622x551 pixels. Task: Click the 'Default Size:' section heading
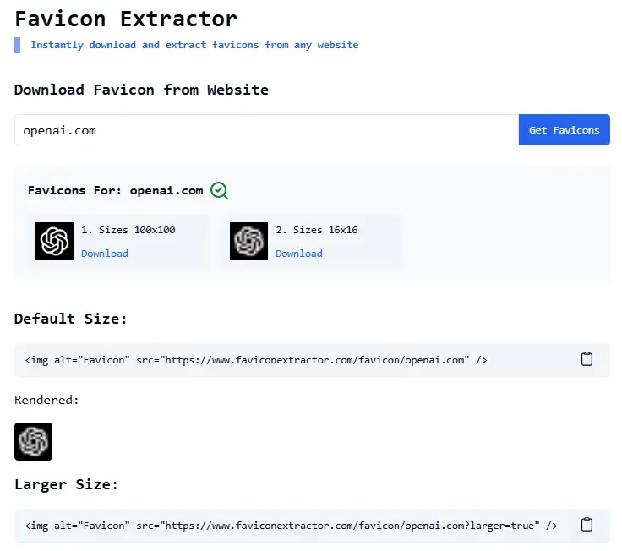click(71, 319)
